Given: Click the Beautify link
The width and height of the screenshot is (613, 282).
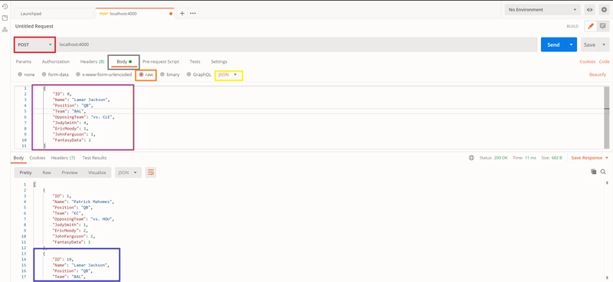Looking at the screenshot, I should coord(598,74).
